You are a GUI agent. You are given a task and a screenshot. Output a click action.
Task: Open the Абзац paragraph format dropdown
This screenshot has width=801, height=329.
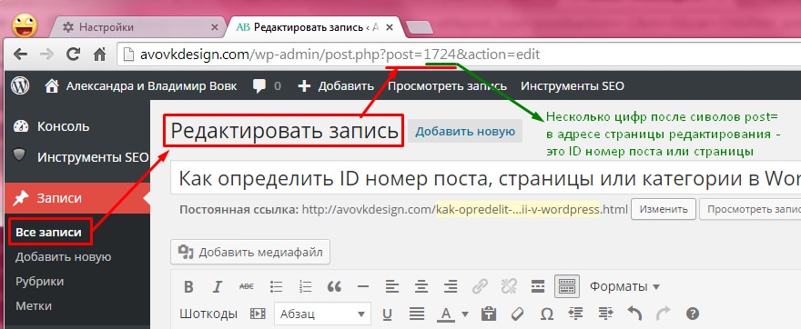pos(322,314)
